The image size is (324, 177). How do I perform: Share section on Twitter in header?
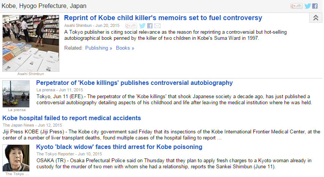(x=308, y=6)
